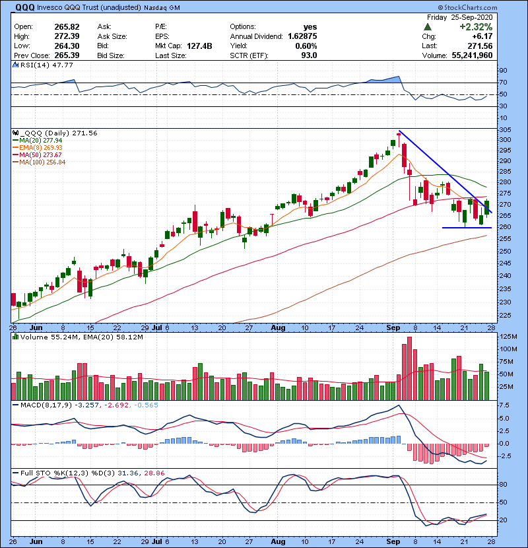Click the MACD histogram value -0.565
This screenshot has width=528, height=548.
146,405
